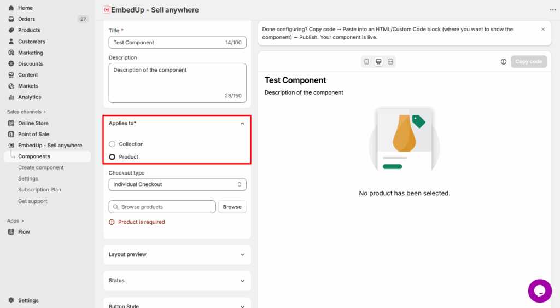Image resolution: width=560 pixels, height=308 pixels.
Task: Switch preview to mobile view icon
Action: pyautogui.click(x=366, y=62)
